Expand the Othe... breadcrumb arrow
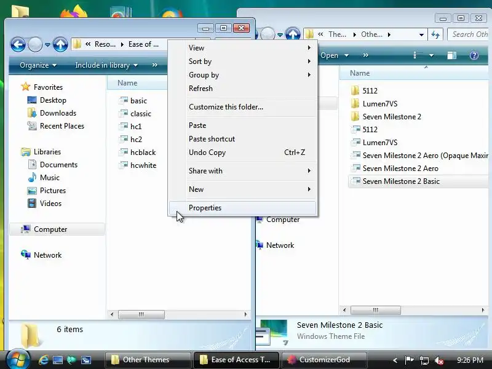 389,34
